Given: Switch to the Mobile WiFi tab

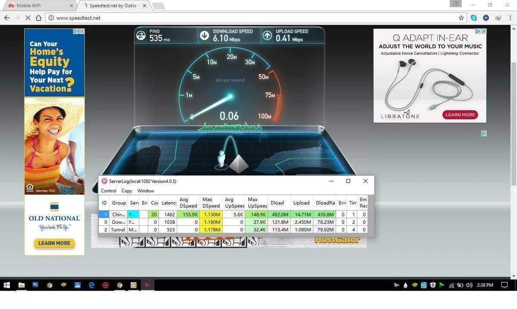Looking at the screenshot, I should (39, 6).
